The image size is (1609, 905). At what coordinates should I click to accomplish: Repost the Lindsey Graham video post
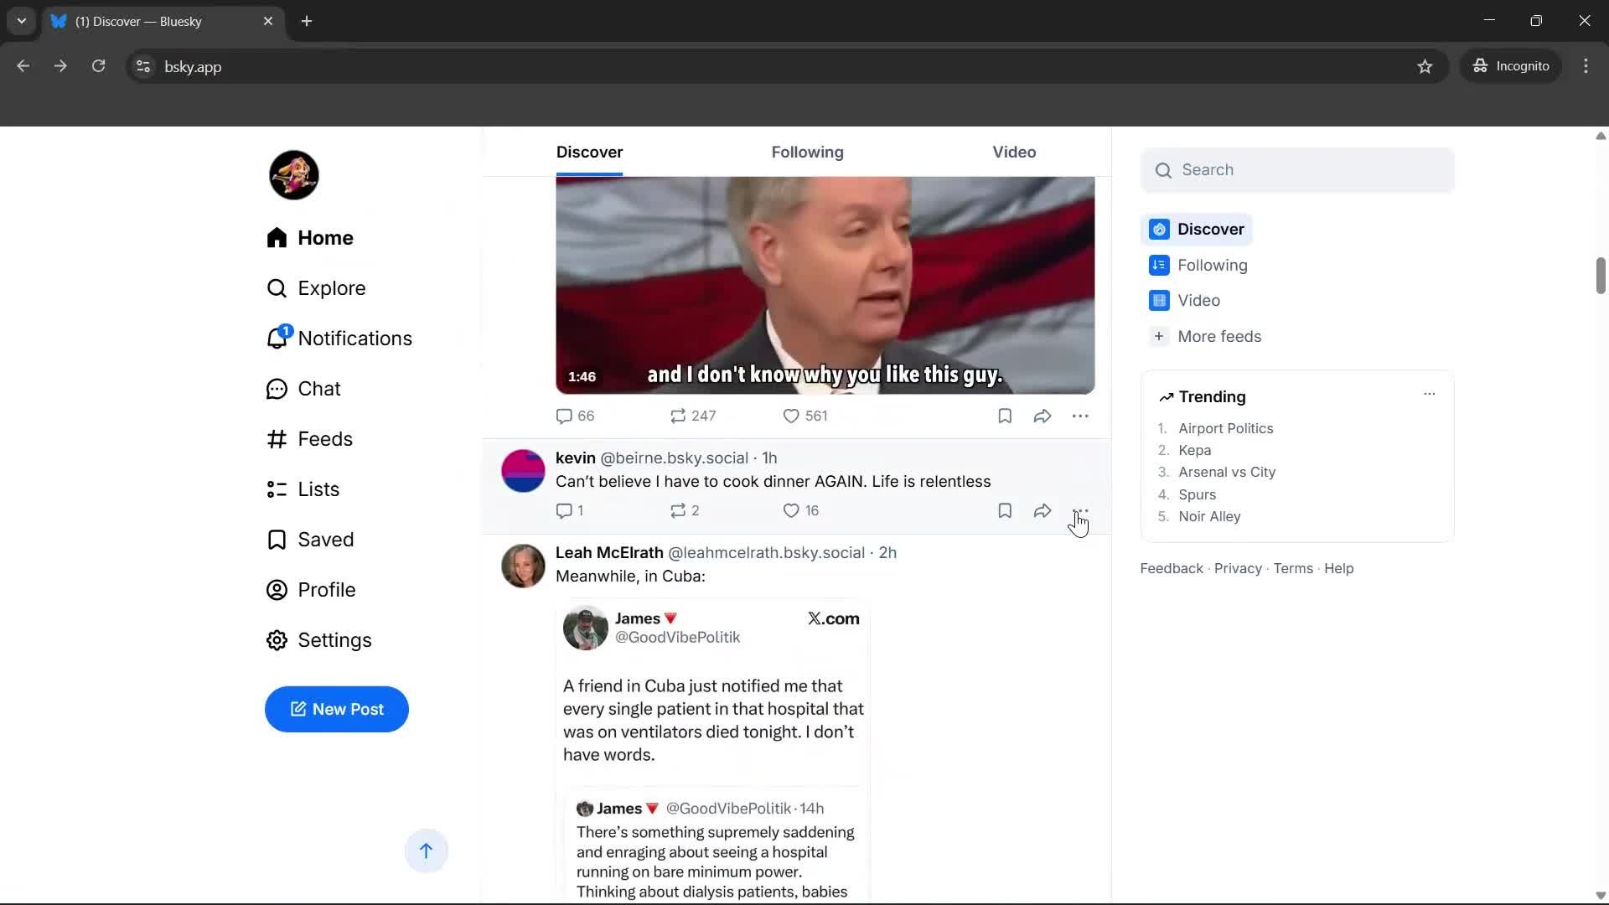point(679,416)
